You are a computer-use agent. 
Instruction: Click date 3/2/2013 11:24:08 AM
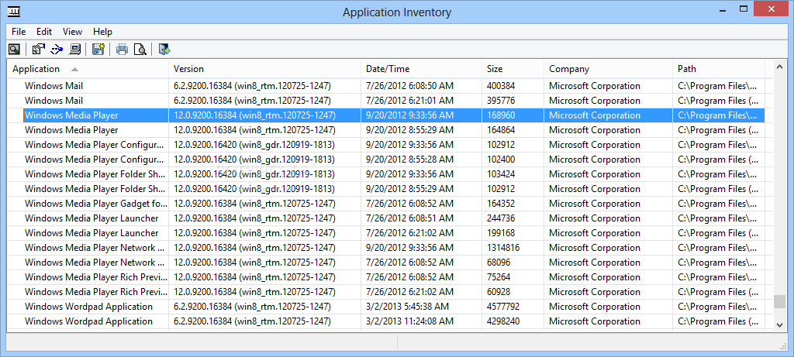click(x=409, y=321)
